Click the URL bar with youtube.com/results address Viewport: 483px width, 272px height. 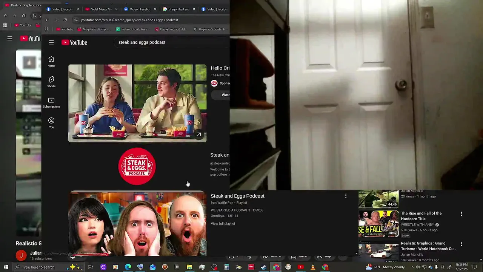tap(151, 20)
